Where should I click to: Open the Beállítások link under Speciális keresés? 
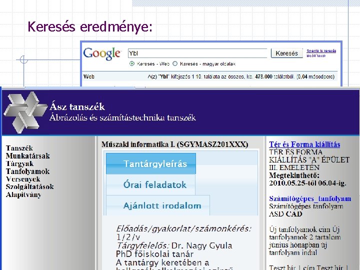(316, 55)
